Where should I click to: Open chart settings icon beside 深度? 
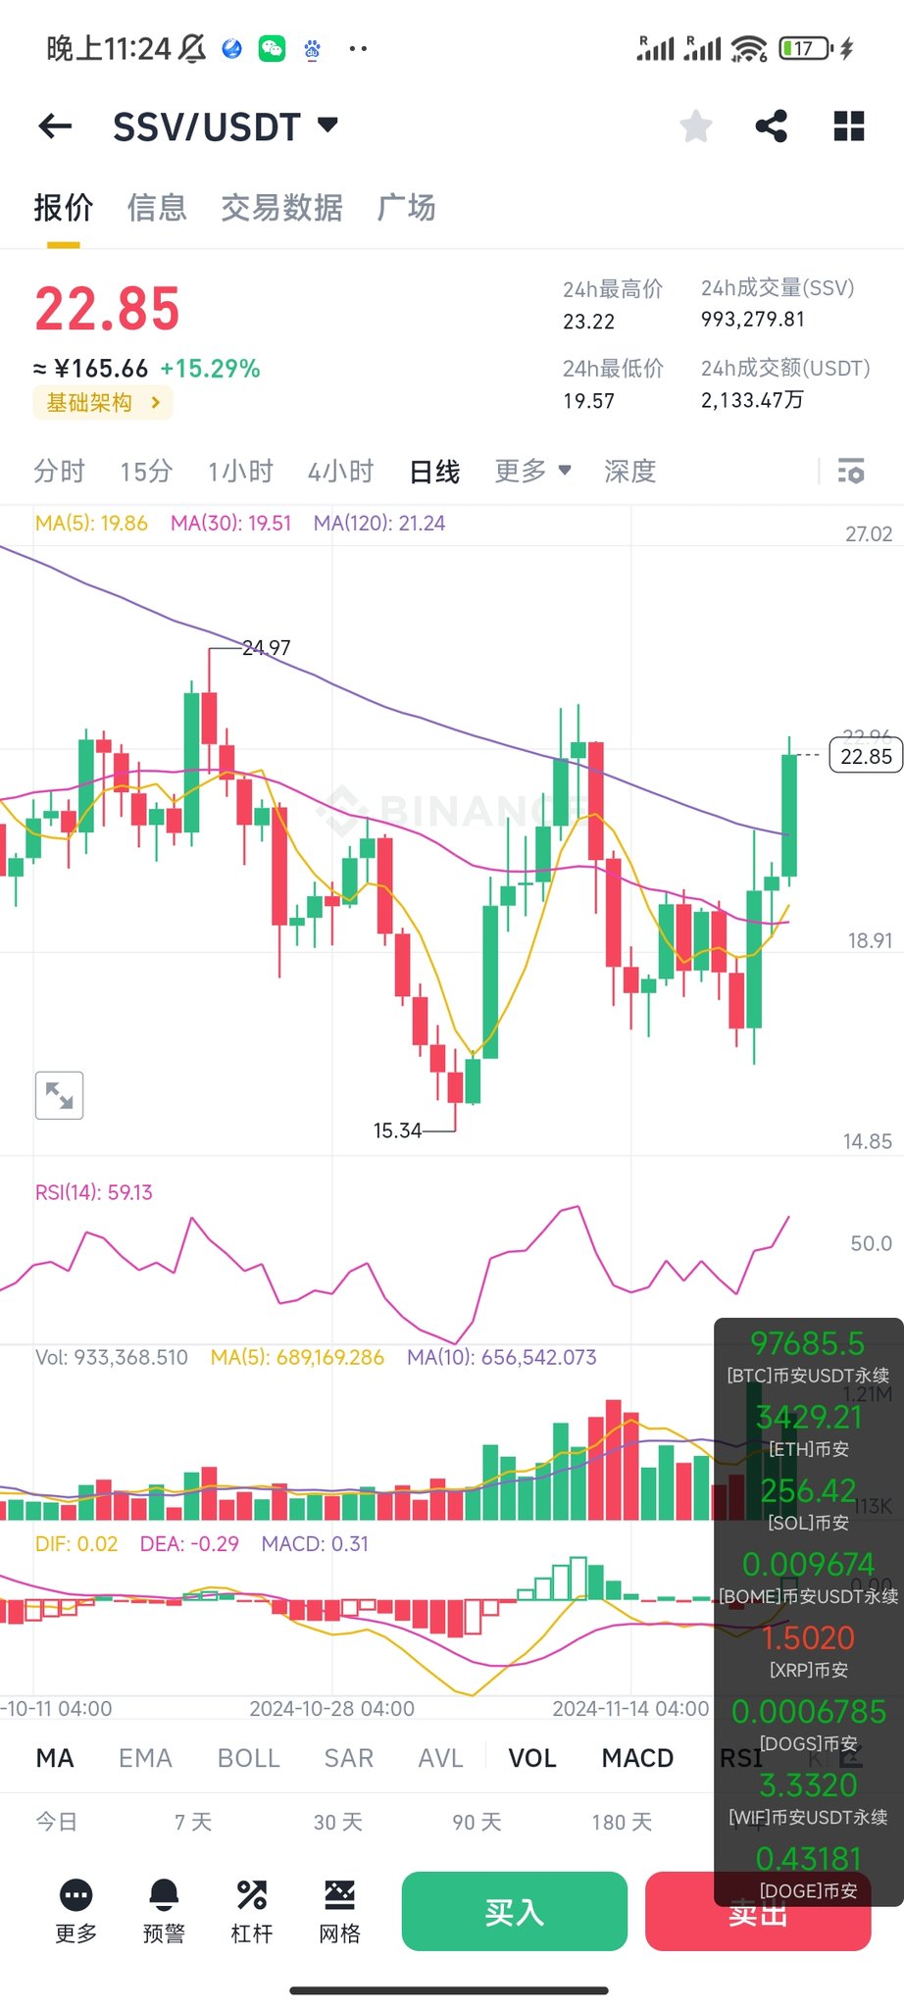click(x=851, y=472)
